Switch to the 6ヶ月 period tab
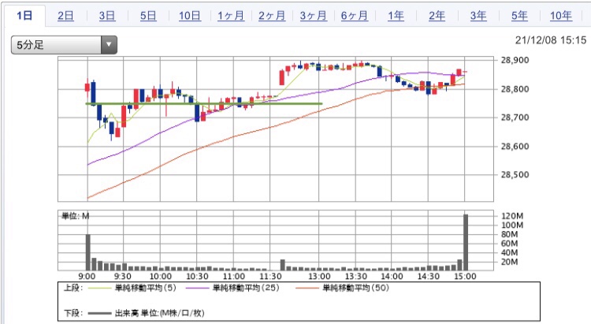This screenshot has height=324, width=591. click(x=355, y=16)
